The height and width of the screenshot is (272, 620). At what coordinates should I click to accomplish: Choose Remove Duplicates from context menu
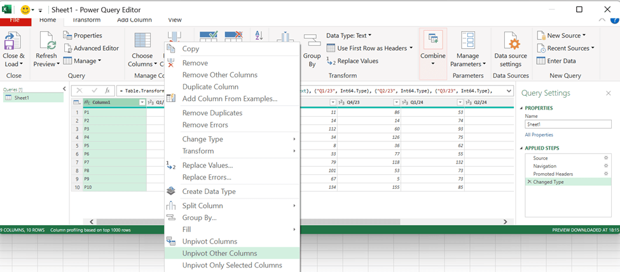[212, 113]
